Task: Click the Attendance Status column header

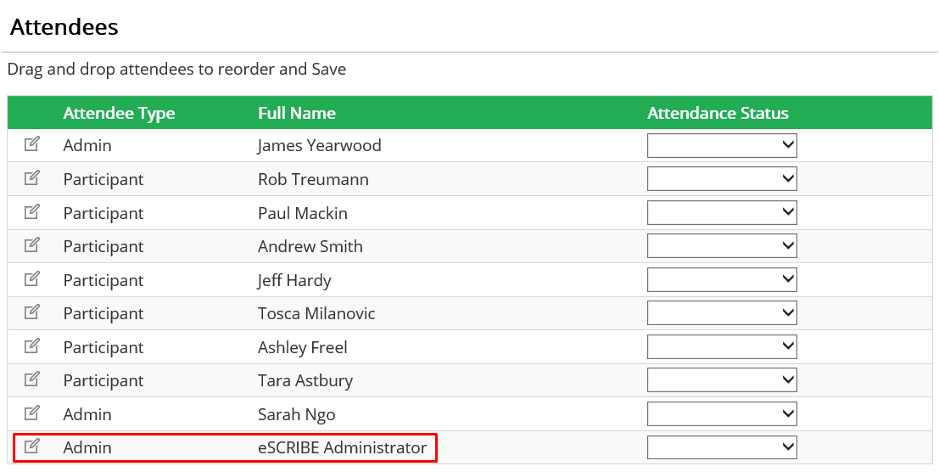Action: (x=718, y=113)
